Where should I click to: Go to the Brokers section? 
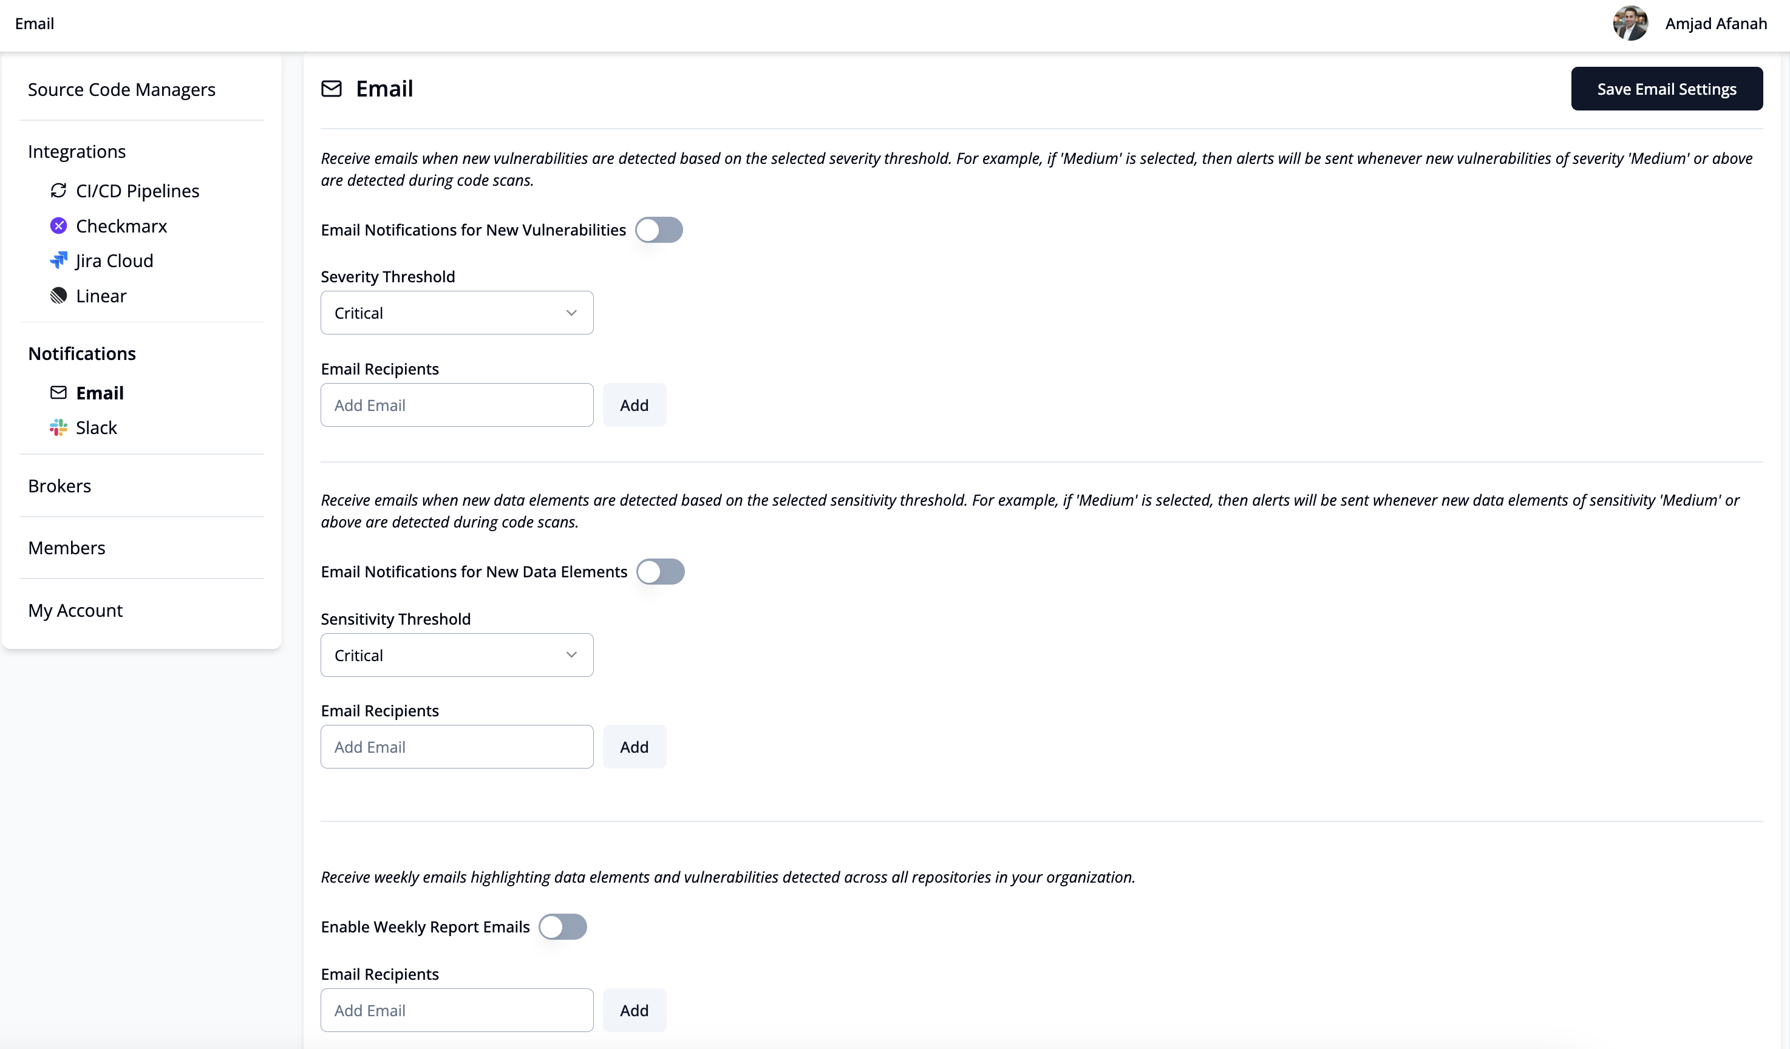(x=60, y=486)
